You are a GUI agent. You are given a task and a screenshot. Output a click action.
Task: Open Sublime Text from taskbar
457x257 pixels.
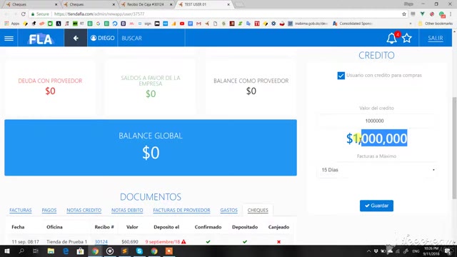[124, 251]
